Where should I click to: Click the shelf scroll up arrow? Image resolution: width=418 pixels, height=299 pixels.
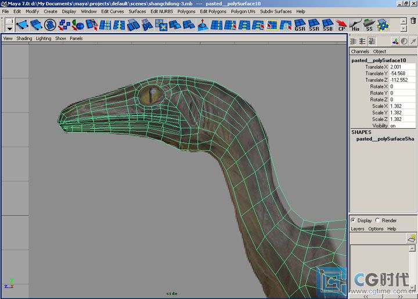(x=403, y=21)
